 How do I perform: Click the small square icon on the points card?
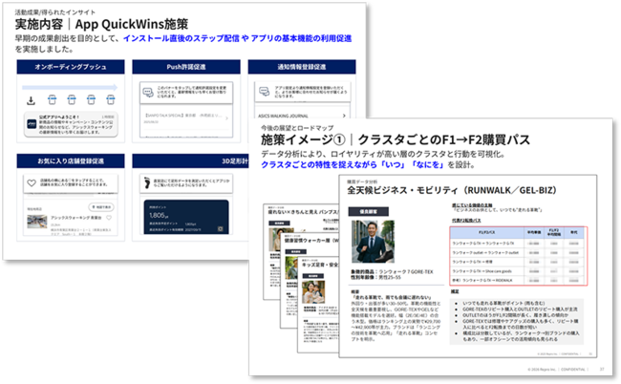(x=220, y=229)
